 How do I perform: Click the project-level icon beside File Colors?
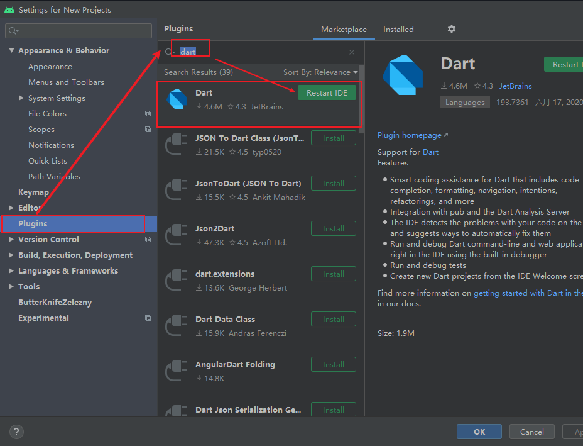coord(148,114)
